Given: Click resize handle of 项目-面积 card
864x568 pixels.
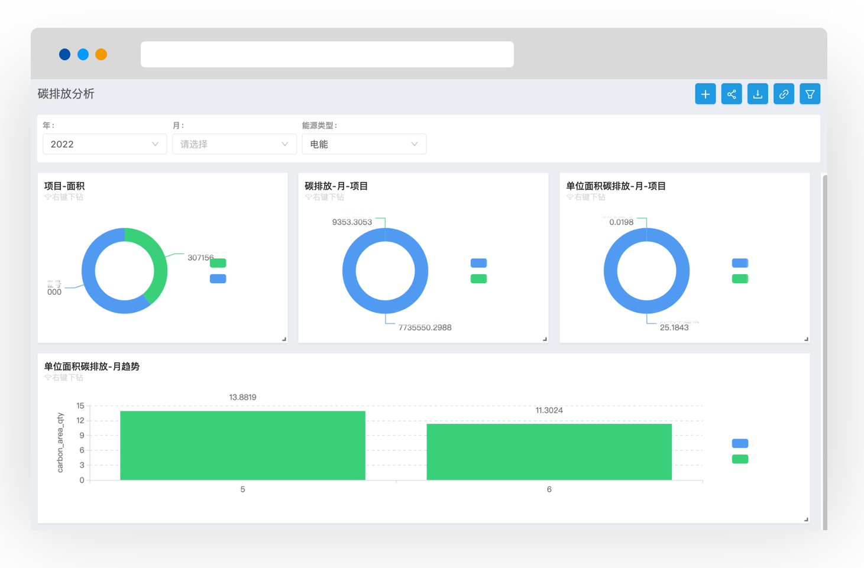Looking at the screenshot, I should pos(284,339).
